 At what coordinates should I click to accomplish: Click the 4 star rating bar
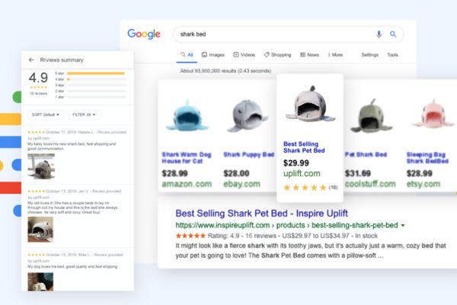pyautogui.click(x=97, y=79)
